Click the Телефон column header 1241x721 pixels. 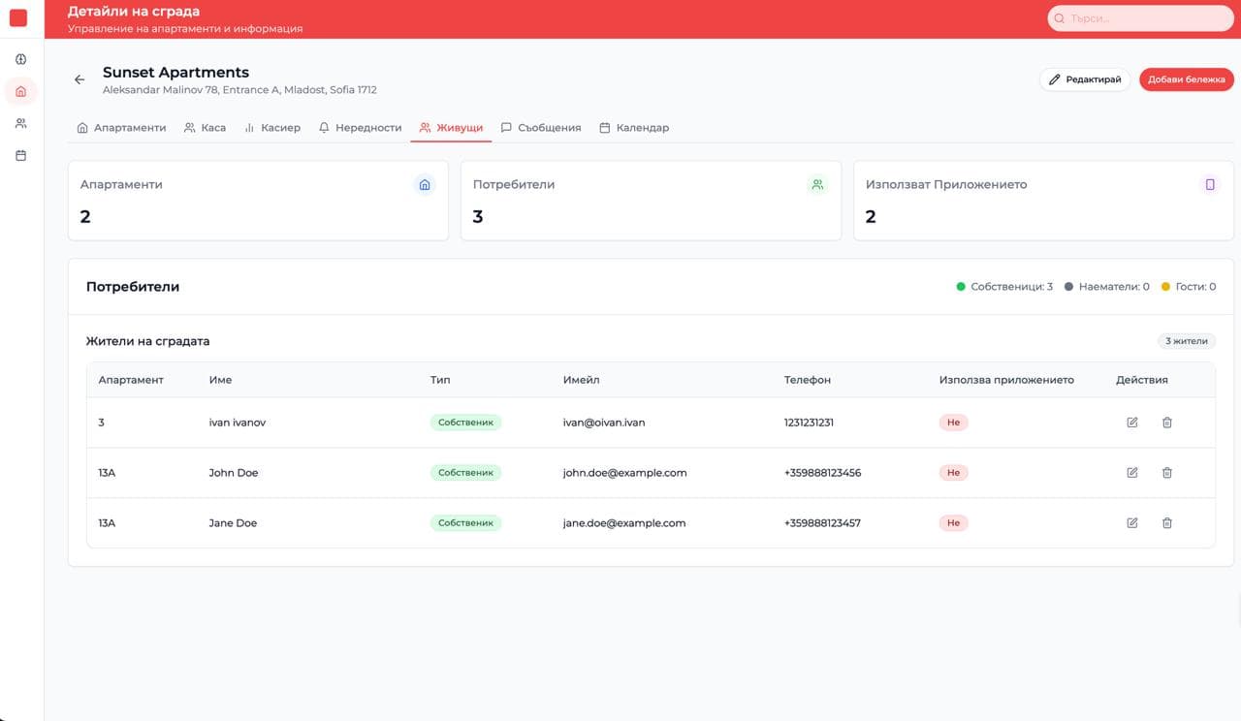(808, 380)
